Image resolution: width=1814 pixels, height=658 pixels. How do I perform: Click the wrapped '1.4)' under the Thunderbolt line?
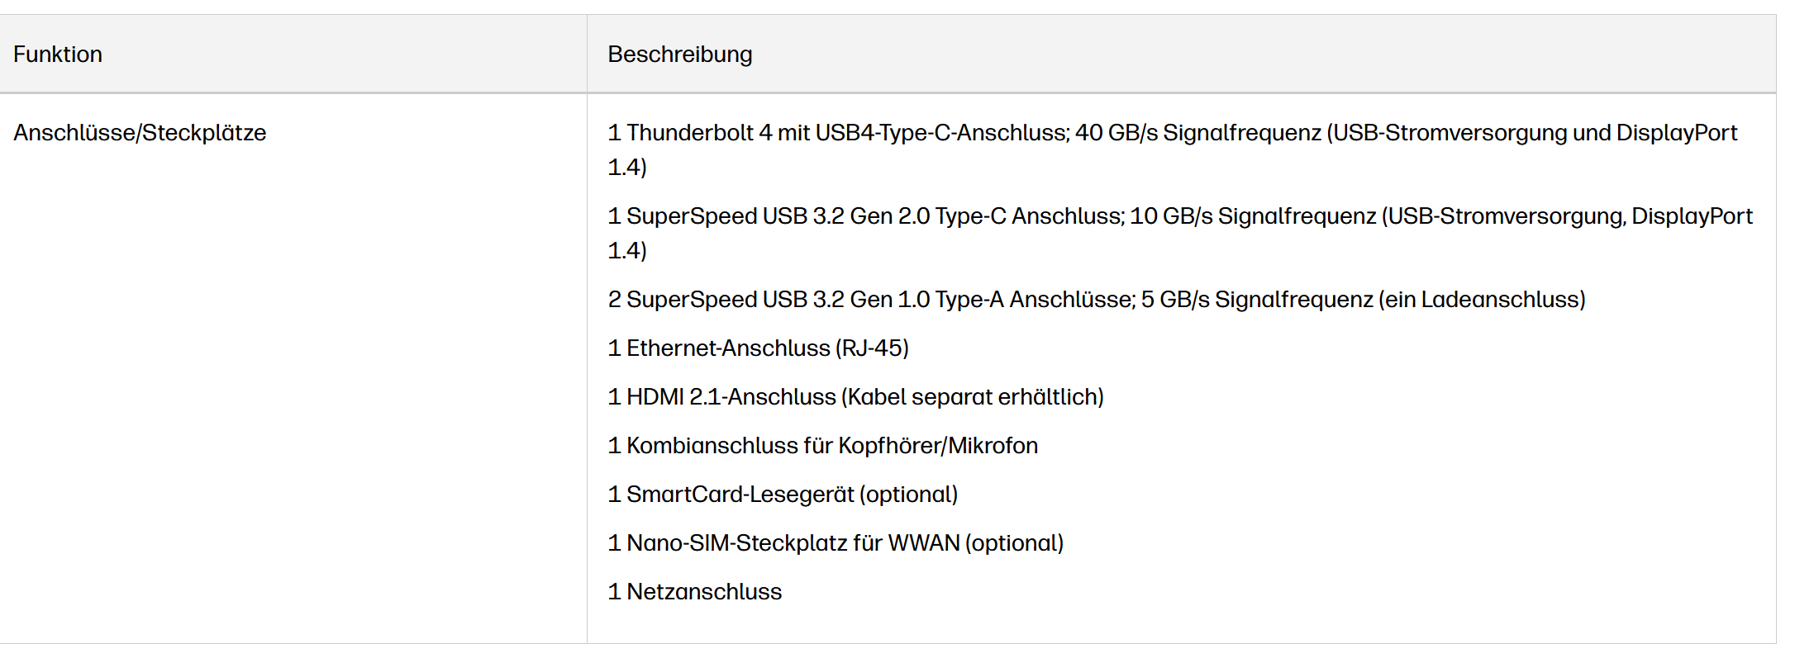(627, 168)
